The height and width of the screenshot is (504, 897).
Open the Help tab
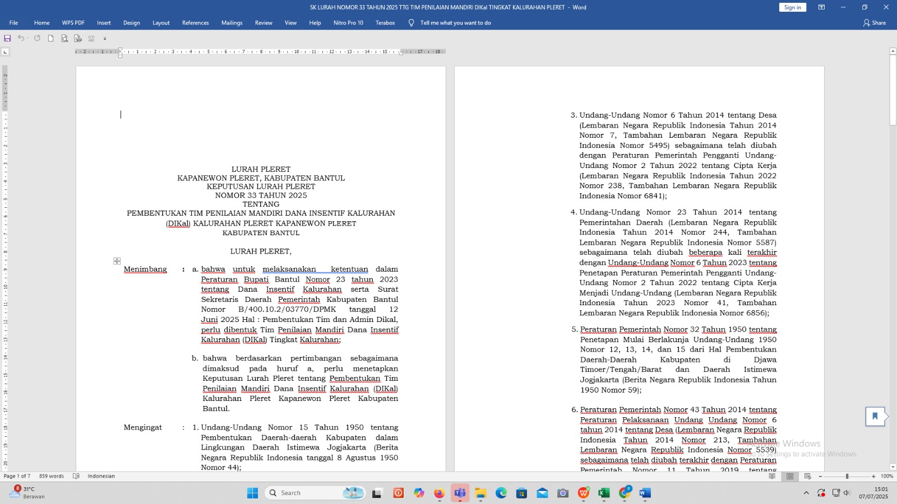point(315,23)
